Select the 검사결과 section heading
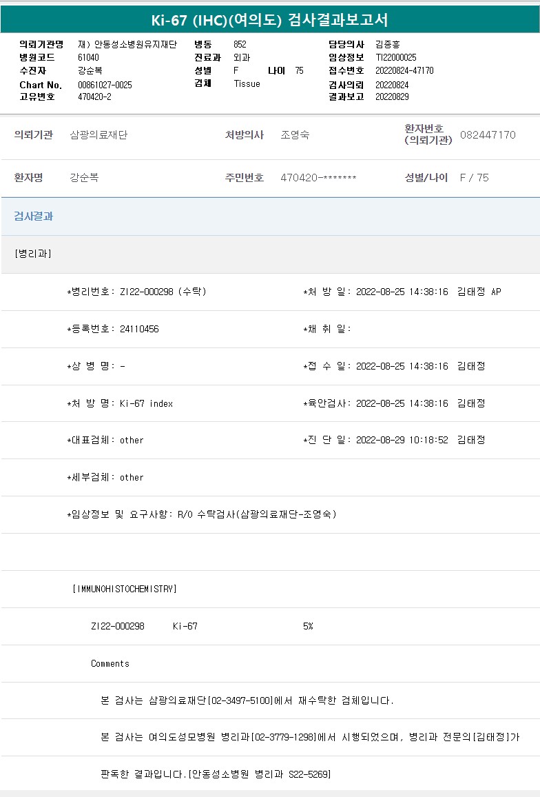 coord(34,216)
